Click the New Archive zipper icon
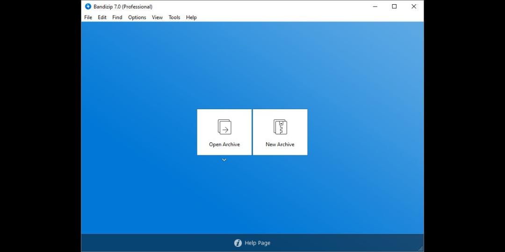 (280, 126)
